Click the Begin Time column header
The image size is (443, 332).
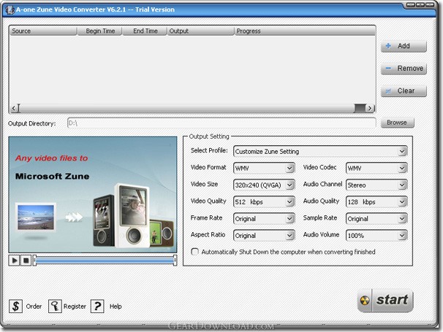(99, 31)
